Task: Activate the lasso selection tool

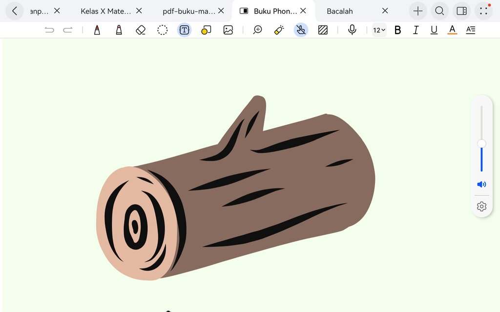Action: pyautogui.click(x=162, y=30)
